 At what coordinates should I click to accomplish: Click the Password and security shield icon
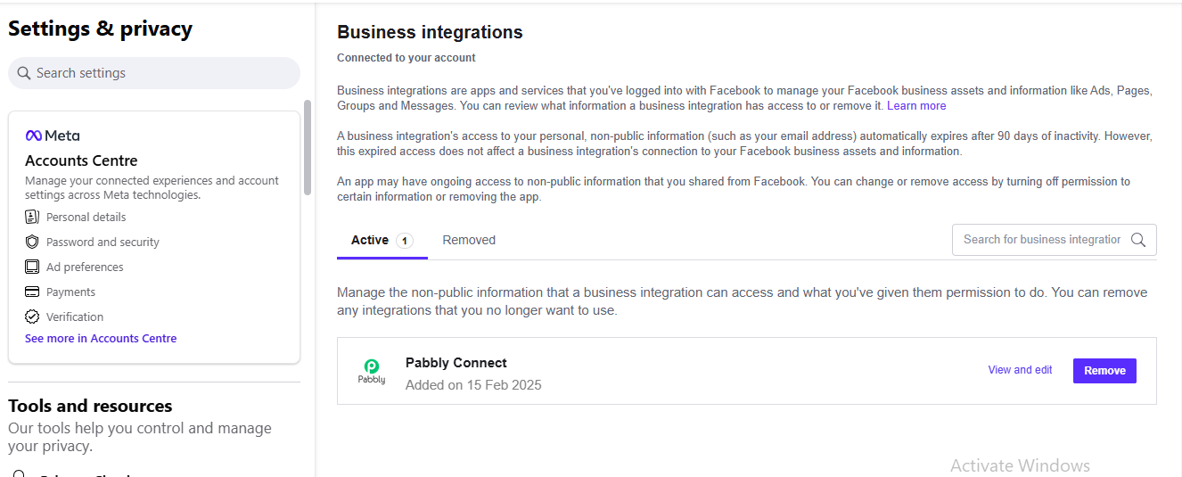tap(32, 242)
